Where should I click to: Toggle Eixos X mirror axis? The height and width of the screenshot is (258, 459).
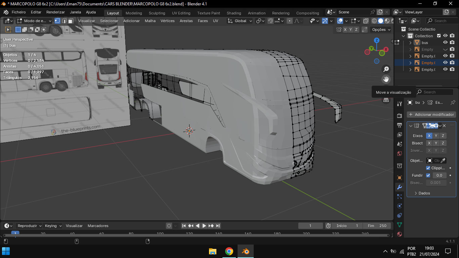point(429,136)
